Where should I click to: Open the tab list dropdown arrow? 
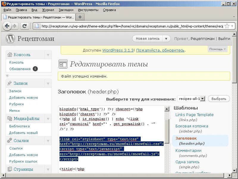(x=234, y=17)
